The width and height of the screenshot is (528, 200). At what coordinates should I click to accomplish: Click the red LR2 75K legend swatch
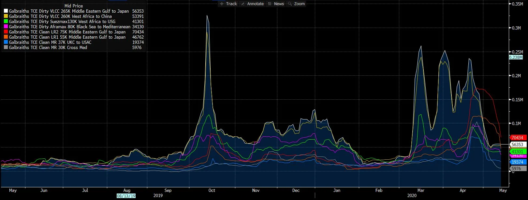coord(6,32)
